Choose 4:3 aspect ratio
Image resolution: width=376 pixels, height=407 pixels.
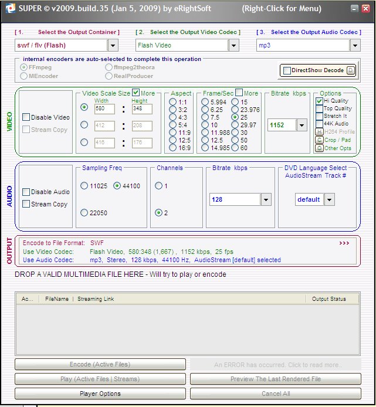click(172, 117)
